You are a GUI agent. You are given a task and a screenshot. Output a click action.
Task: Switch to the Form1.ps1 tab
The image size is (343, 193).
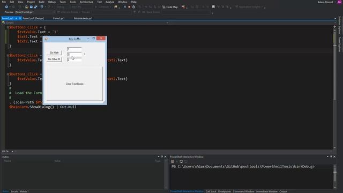tap(58, 18)
